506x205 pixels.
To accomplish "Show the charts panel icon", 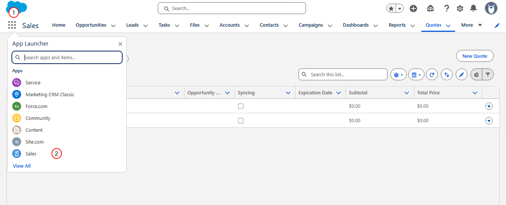I will [x=476, y=74].
